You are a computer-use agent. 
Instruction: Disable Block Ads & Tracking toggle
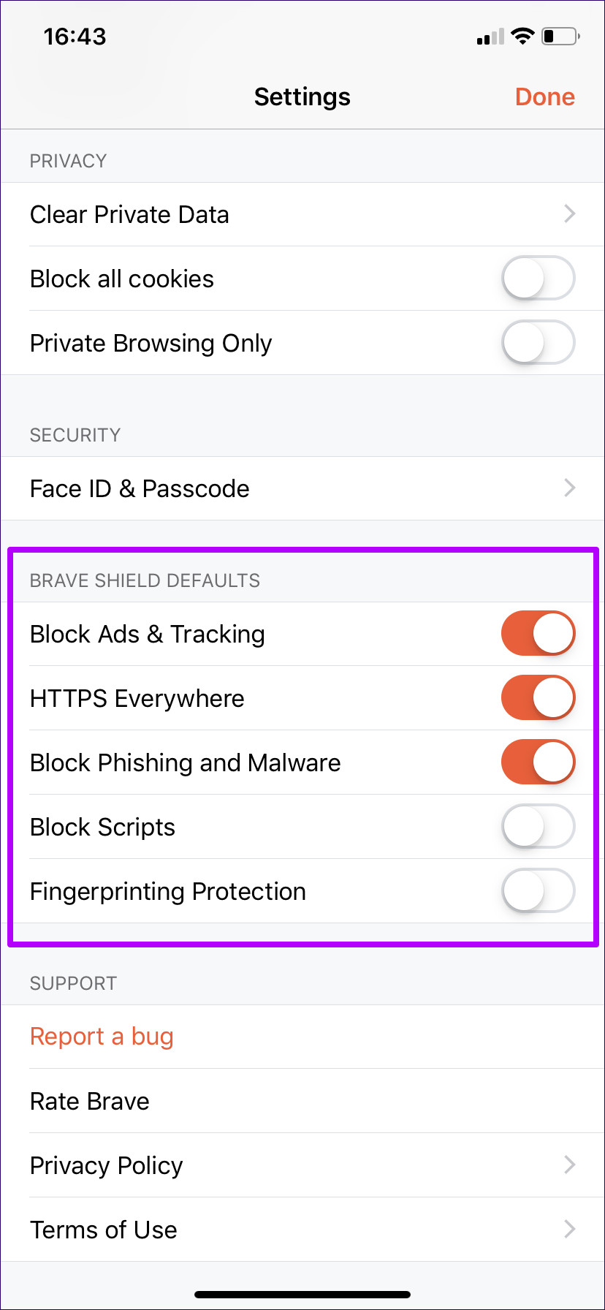point(538,634)
